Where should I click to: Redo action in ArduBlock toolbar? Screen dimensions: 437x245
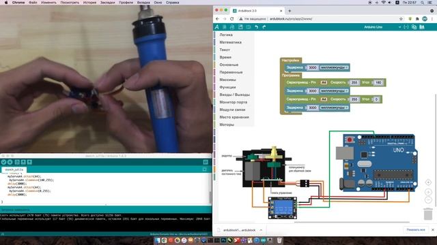click(264, 27)
